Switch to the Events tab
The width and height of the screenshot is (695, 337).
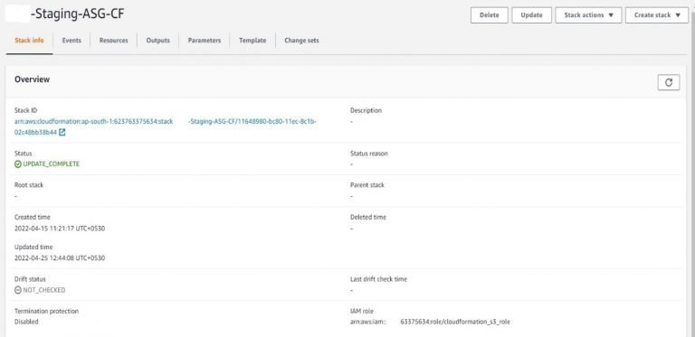pyautogui.click(x=71, y=41)
